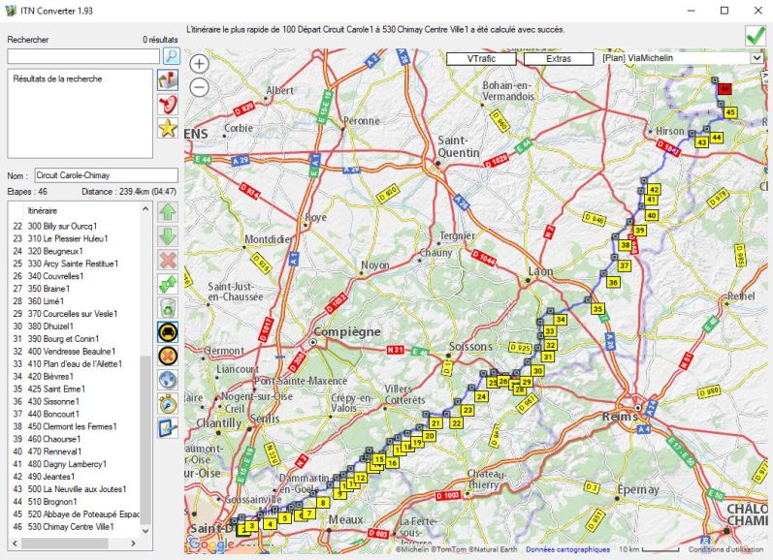Click the itinerary list up scroll arrow
Viewport: 773px width, 560px height.
pos(145,209)
